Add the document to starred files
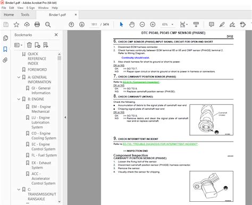This screenshot has height=205, width=252. pyautogui.click(x=16, y=24)
